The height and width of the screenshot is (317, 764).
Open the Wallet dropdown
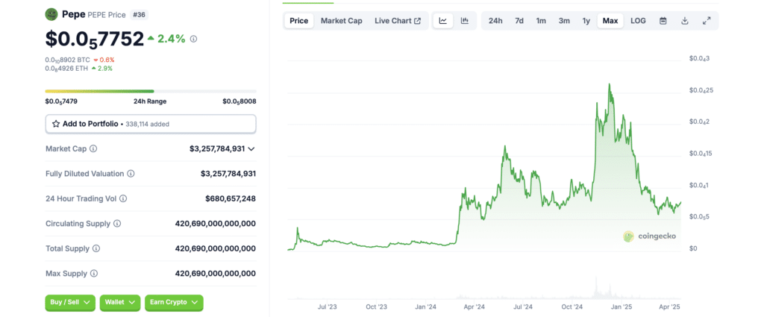(120, 302)
